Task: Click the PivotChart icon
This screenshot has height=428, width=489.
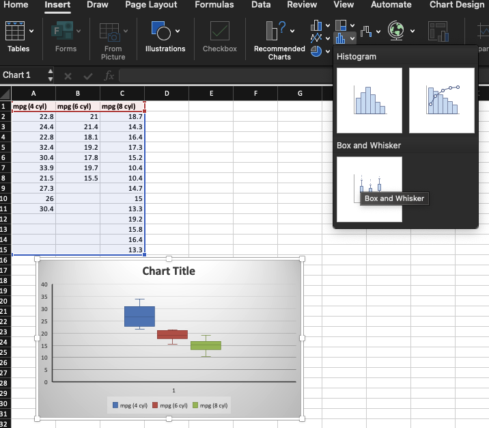Action: pos(439,32)
